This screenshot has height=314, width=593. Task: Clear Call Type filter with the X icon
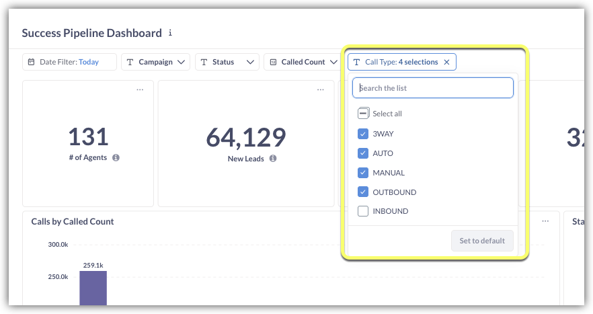tap(447, 62)
